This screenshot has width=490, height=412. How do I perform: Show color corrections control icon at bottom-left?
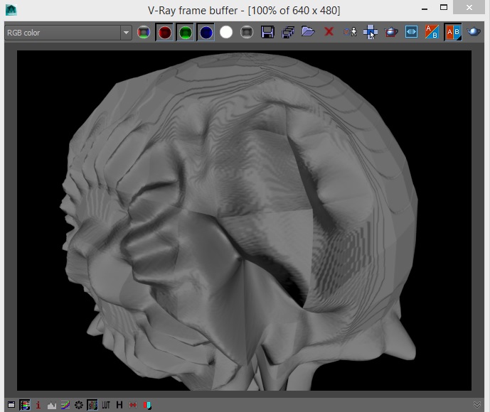[x=11, y=405]
